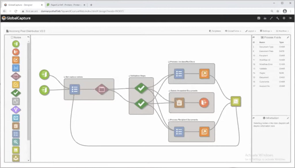Open the Workflow dropdown menu
The height and width of the screenshot is (168, 295).
tap(282, 31)
